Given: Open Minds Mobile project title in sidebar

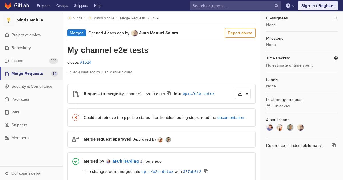Looking at the screenshot, I should [30, 20].
